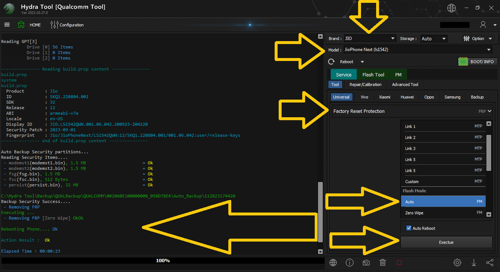
Task: Click log scrollbar down arrow
Action: pyautogui.click(x=320, y=252)
